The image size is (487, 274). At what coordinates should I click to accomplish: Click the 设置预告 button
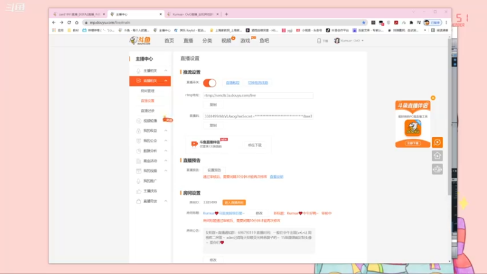(214, 170)
